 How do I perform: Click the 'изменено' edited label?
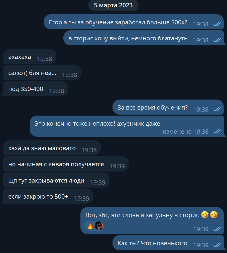click(177, 131)
